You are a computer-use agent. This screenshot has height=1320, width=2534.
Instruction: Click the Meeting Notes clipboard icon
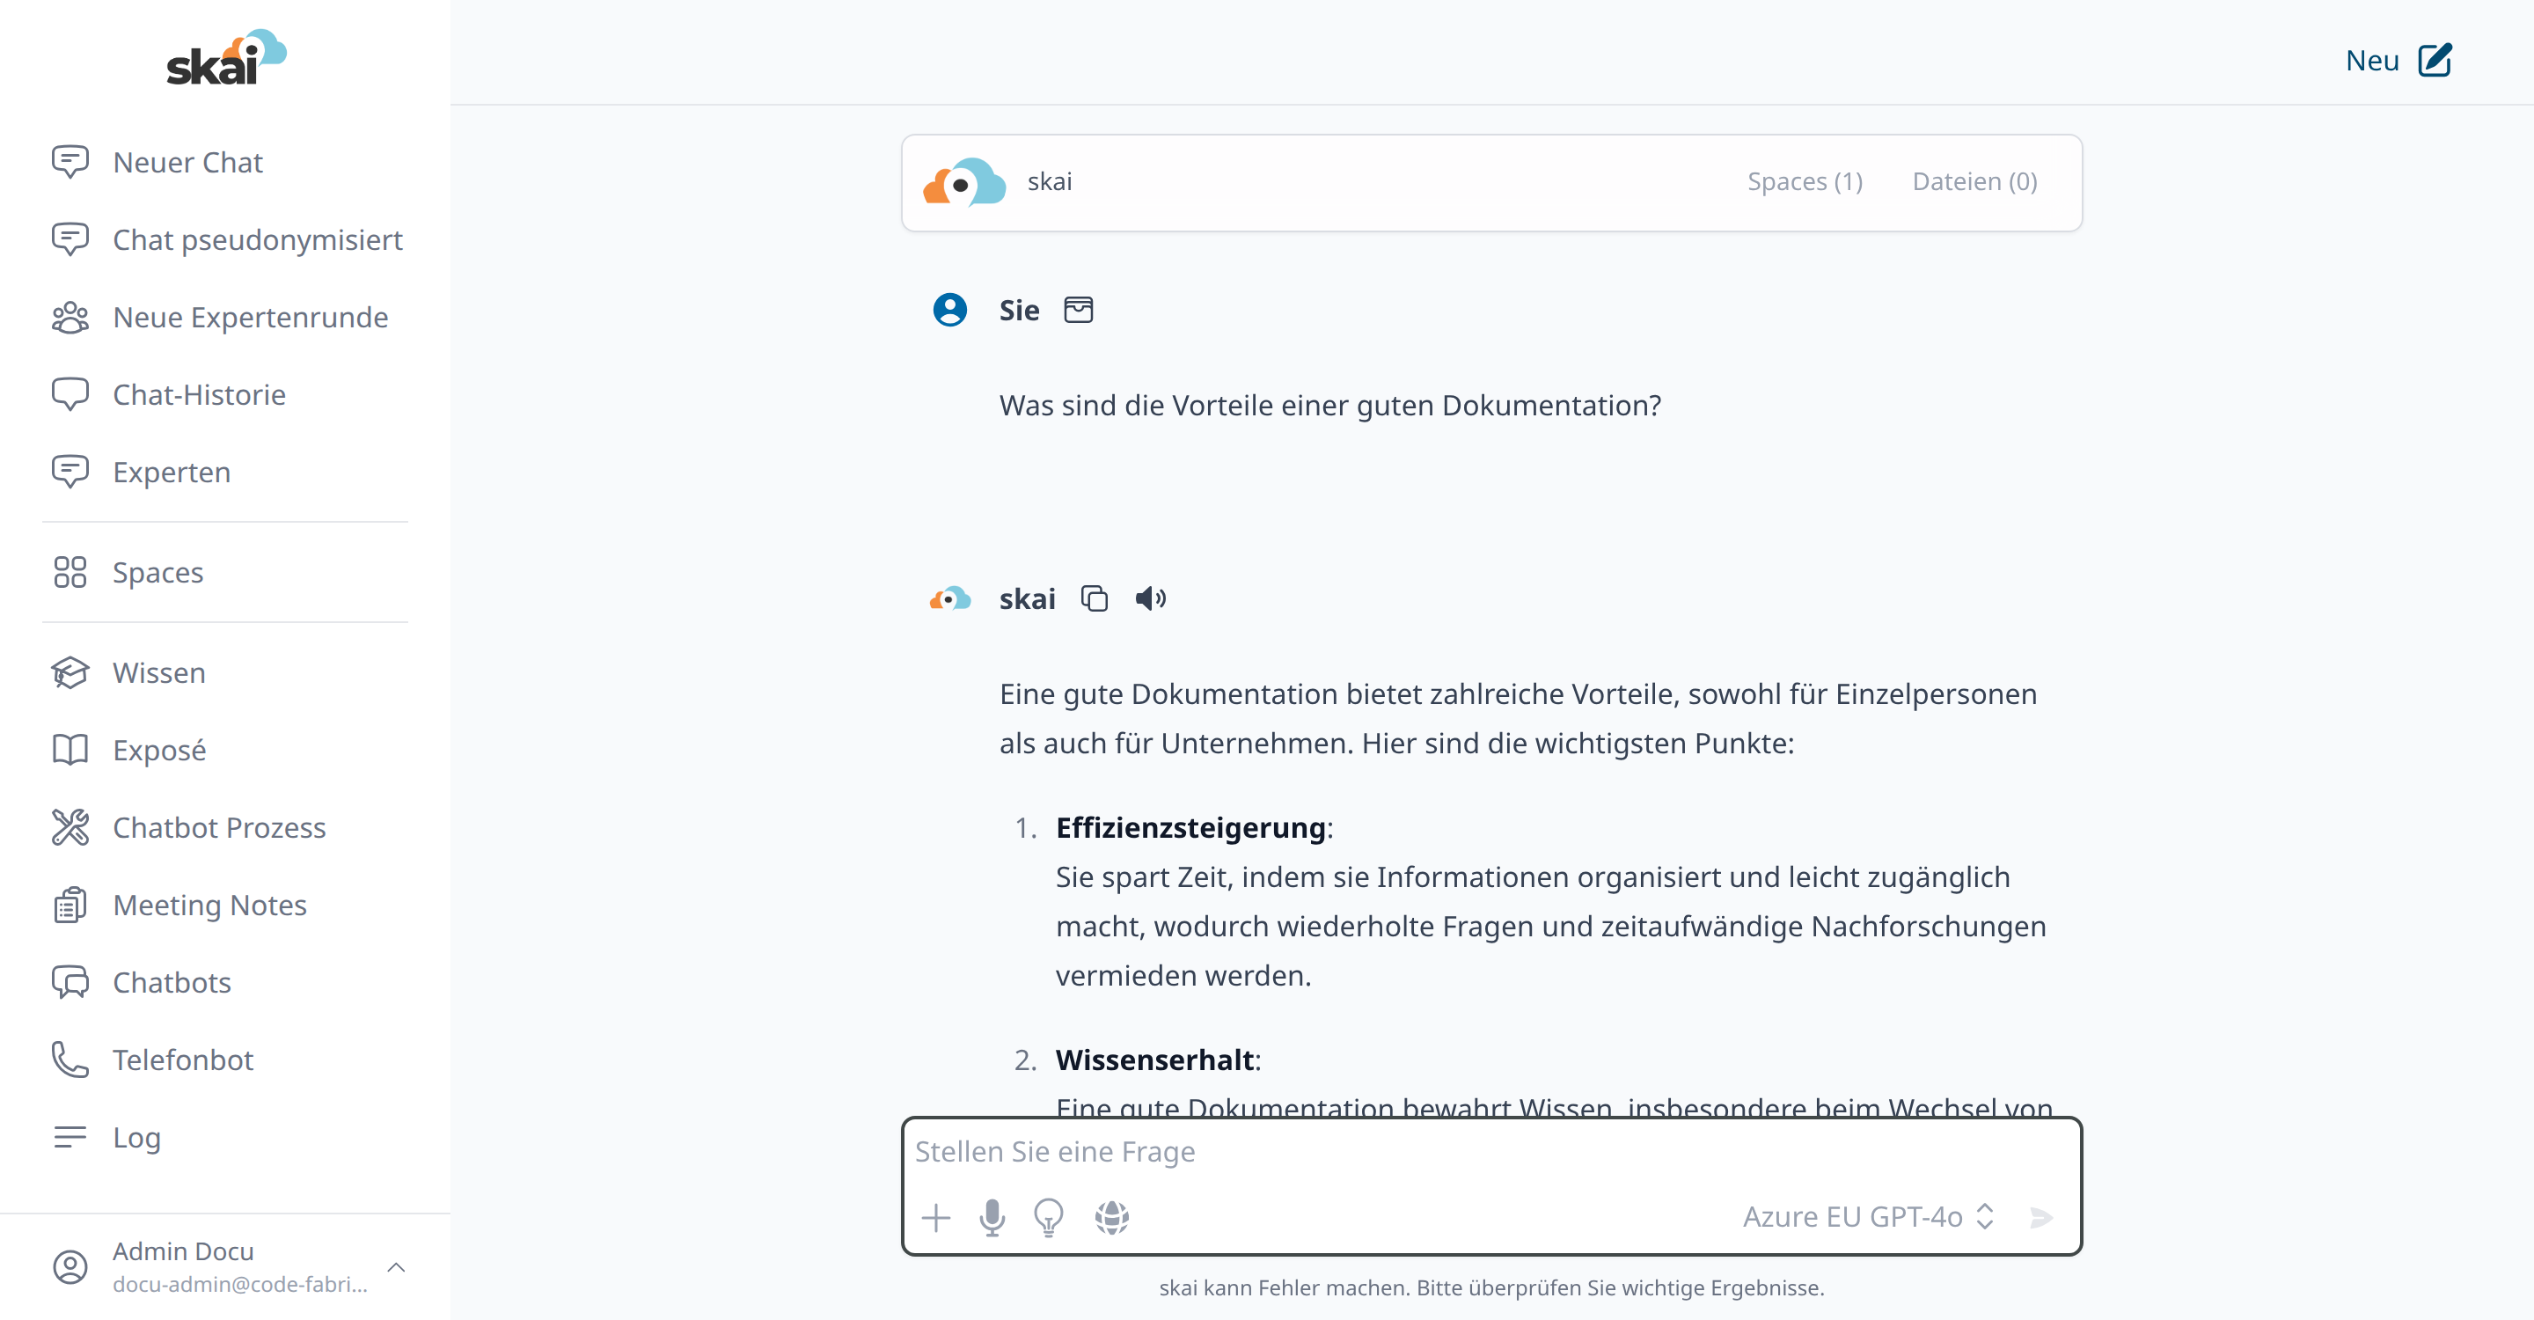[x=70, y=905]
